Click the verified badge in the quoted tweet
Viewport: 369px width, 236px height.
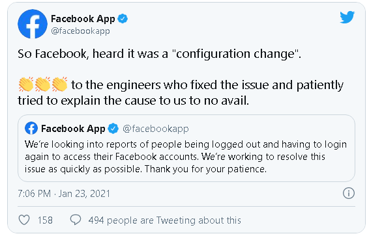click(113, 128)
